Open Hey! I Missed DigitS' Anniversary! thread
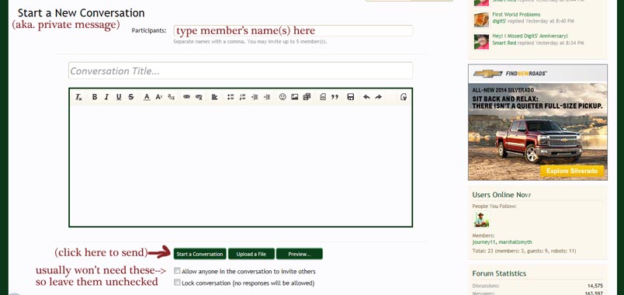Screen dimensions: 624x295 tap(529, 36)
